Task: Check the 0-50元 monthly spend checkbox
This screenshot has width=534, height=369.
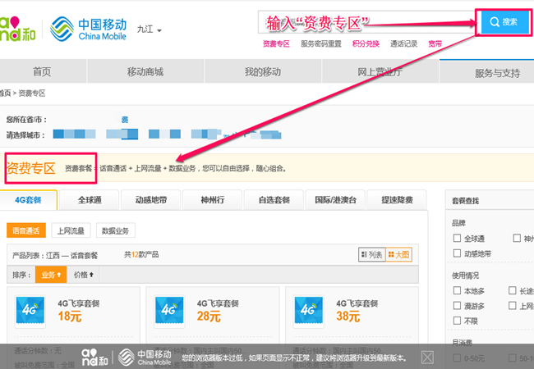Action: 457,358
